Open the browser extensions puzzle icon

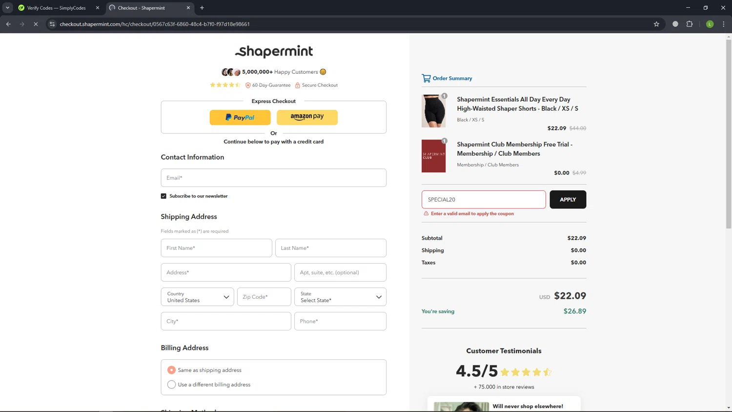pos(690,24)
